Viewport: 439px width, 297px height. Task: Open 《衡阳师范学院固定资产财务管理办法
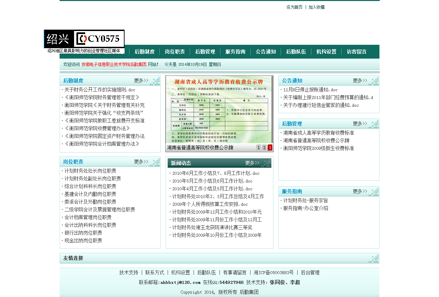point(104,136)
